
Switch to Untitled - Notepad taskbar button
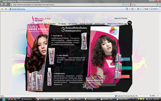click(107, 99)
